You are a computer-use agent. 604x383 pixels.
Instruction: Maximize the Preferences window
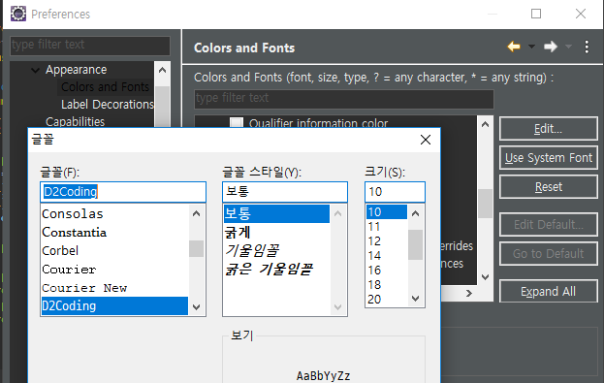tap(536, 14)
